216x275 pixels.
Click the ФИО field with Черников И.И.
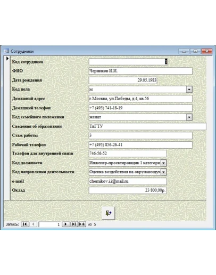tap(140, 71)
